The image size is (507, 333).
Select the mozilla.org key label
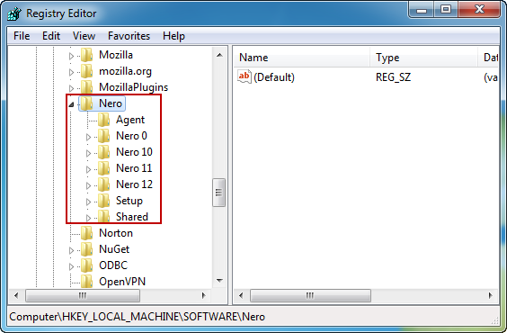click(125, 71)
